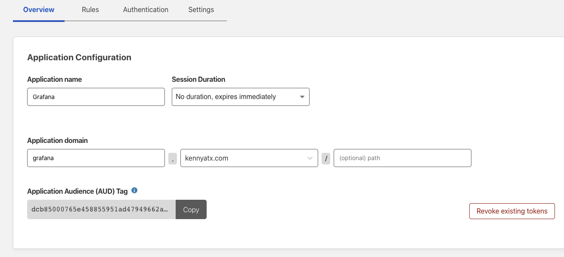Click the Session Duration label

pyautogui.click(x=198, y=79)
